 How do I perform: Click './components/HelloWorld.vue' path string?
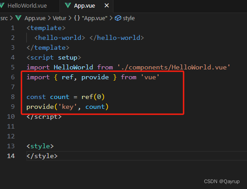pyautogui.click(x=174, y=68)
